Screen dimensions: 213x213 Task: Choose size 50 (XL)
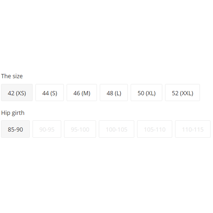(x=146, y=93)
